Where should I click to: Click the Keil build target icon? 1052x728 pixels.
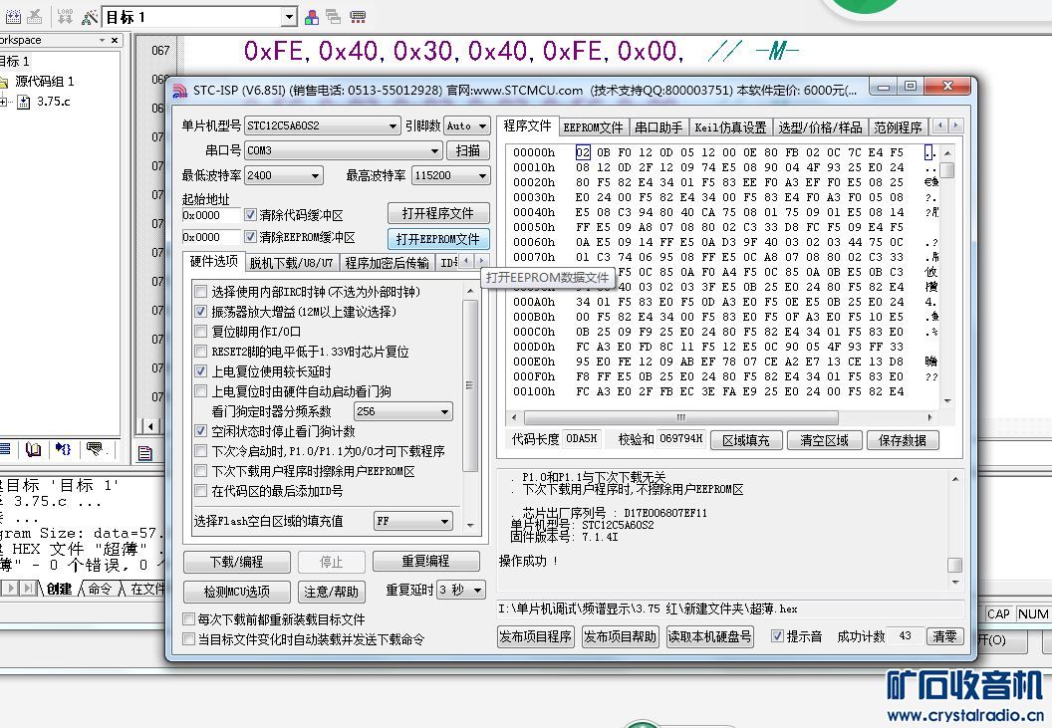(x=12, y=17)
